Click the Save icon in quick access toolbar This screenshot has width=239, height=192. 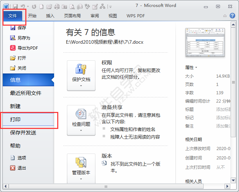click(x=15, y=7)
